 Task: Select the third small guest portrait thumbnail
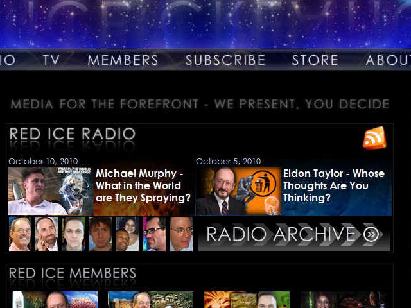(x=74, y=234)
